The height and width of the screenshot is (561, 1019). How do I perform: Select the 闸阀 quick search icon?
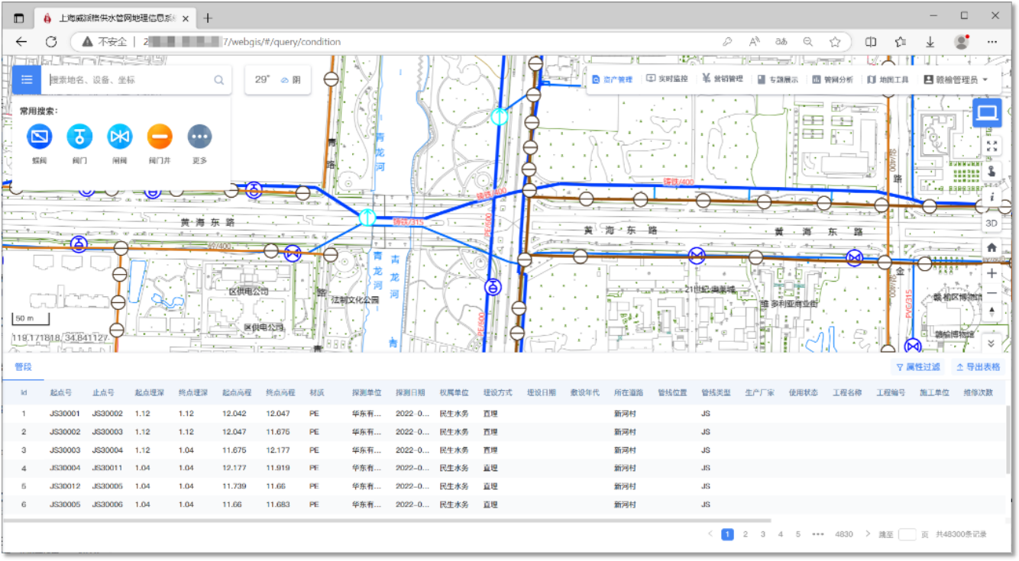point(120,137)
